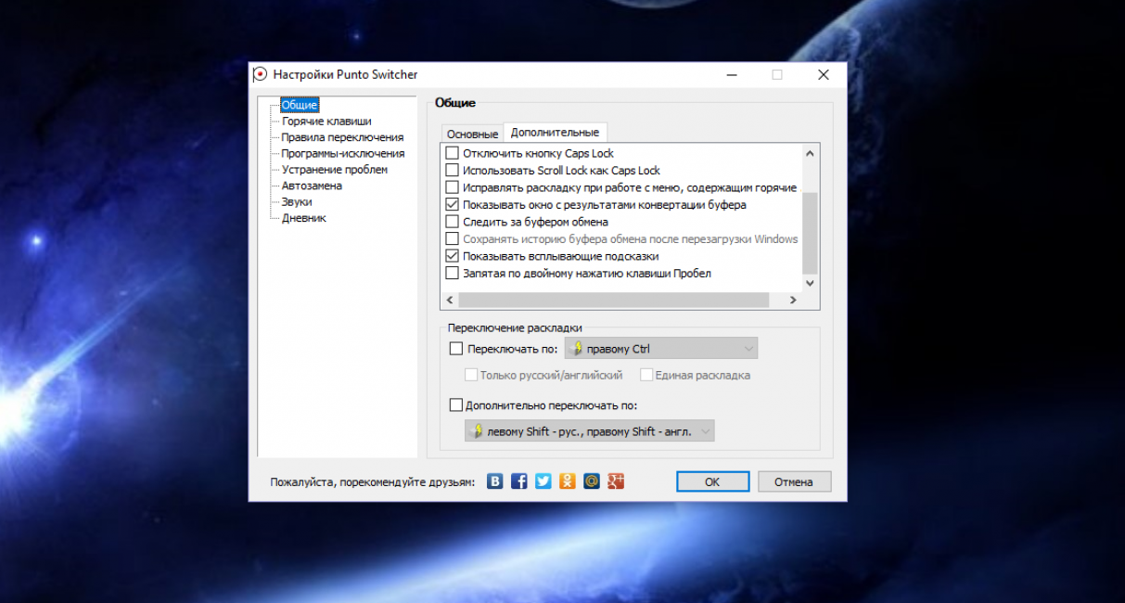Enable 'Использовать Scroll Lock как Caps Lock'

(x=453, y=171)
